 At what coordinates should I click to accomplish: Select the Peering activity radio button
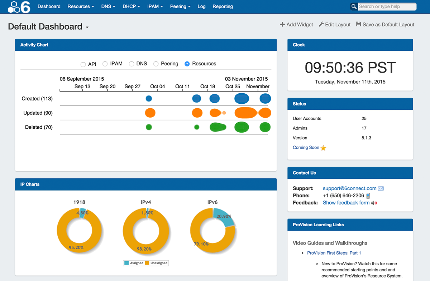click(x=156, y=64)
